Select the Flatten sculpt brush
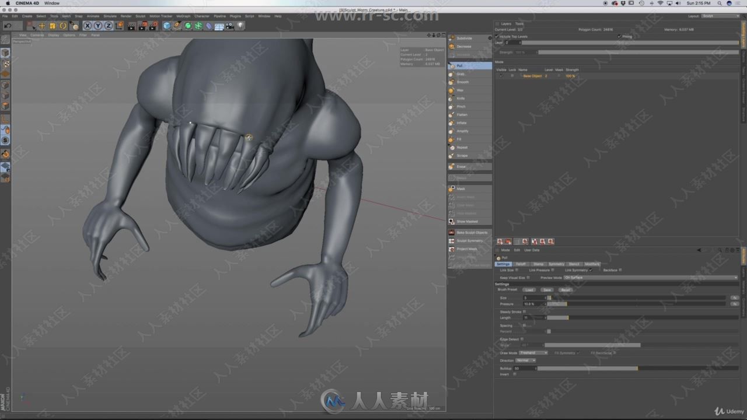This screenshot has height=420, width=747. [470, 115]
